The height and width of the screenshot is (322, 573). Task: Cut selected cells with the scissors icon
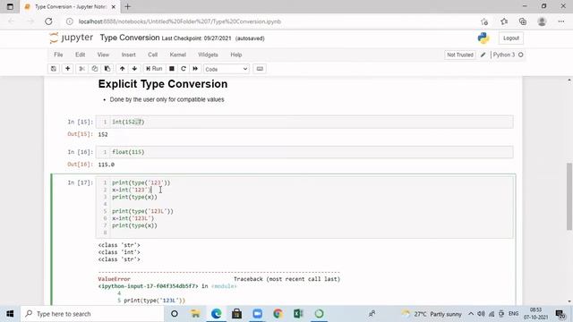click(x=81, y=69)
